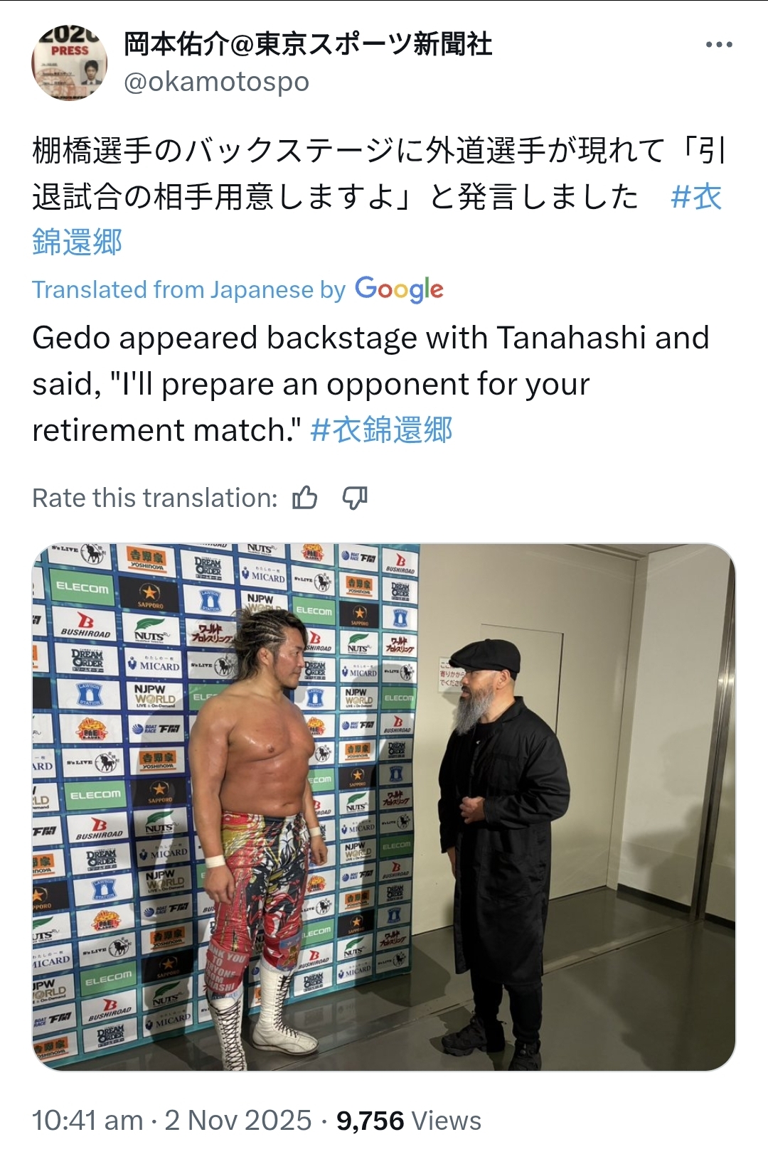Click the second line of hashtag 錦還郷
This screenshot has height=1164, width=768.
[x=78, y=242]
